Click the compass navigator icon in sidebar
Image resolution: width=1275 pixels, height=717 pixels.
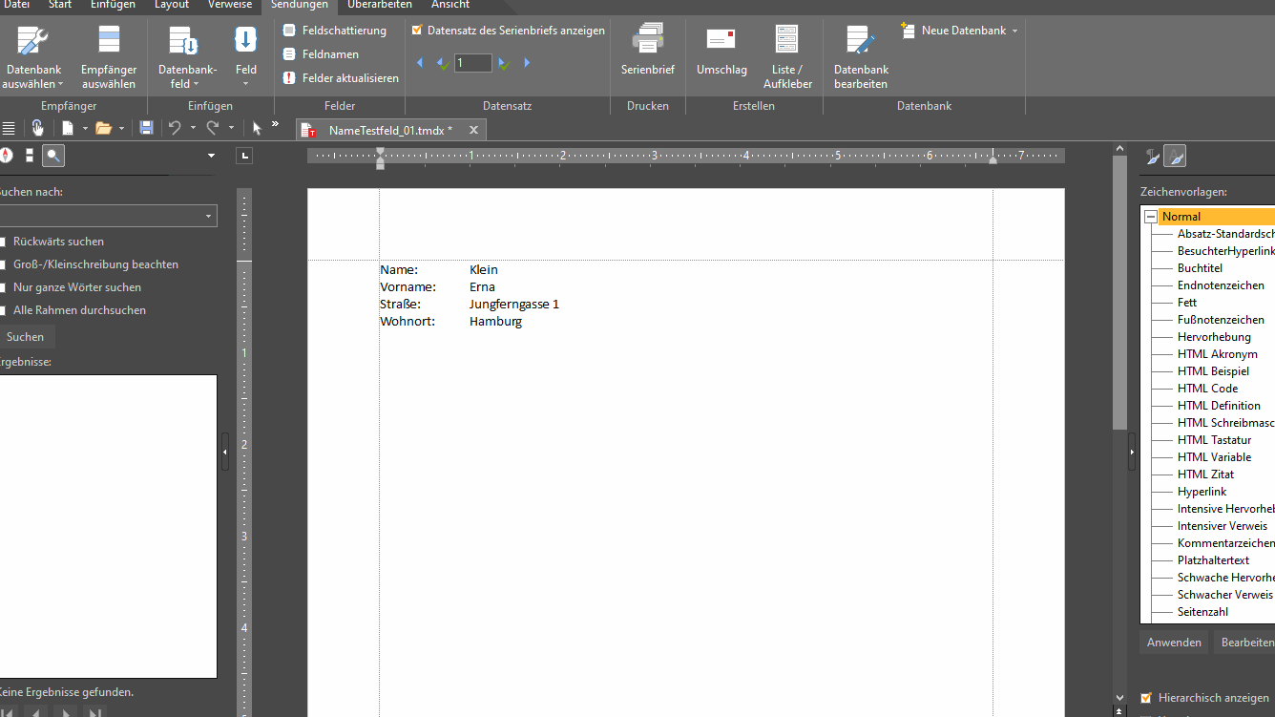tap(7, 156)
